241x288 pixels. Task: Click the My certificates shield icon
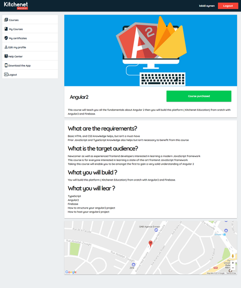6,38
